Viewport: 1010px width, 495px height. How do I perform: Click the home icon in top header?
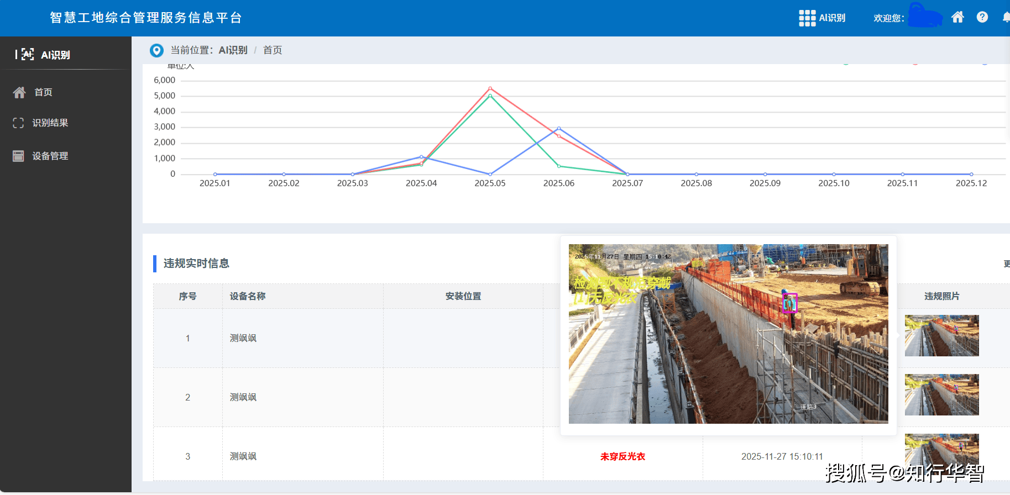(957, 17)
